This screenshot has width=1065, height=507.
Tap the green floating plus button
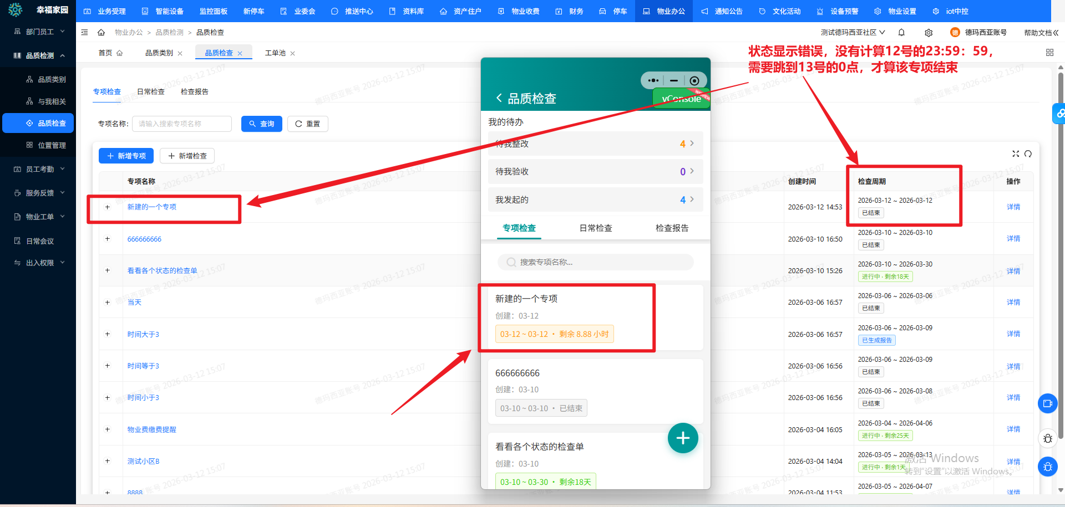pos(682,438)
